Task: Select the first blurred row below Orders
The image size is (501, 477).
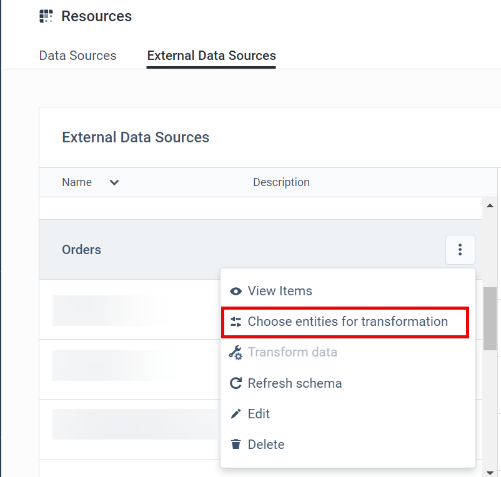Action: tap(112, 310)
